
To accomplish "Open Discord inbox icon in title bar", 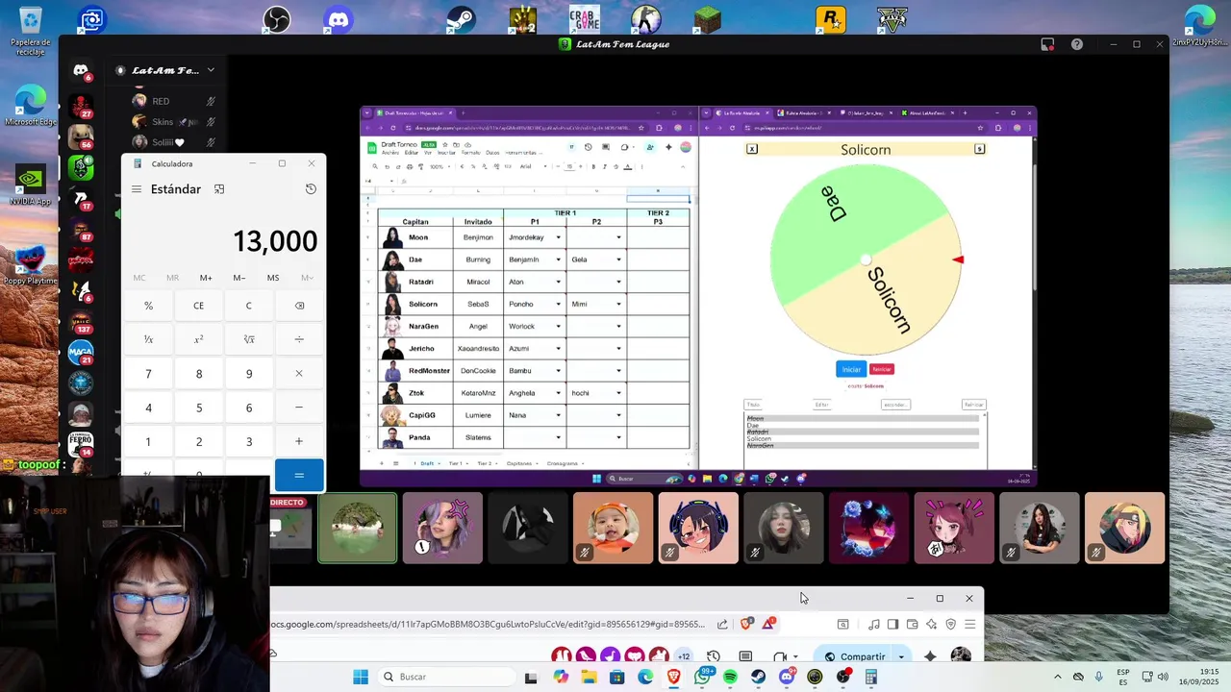I will 1047,44.
